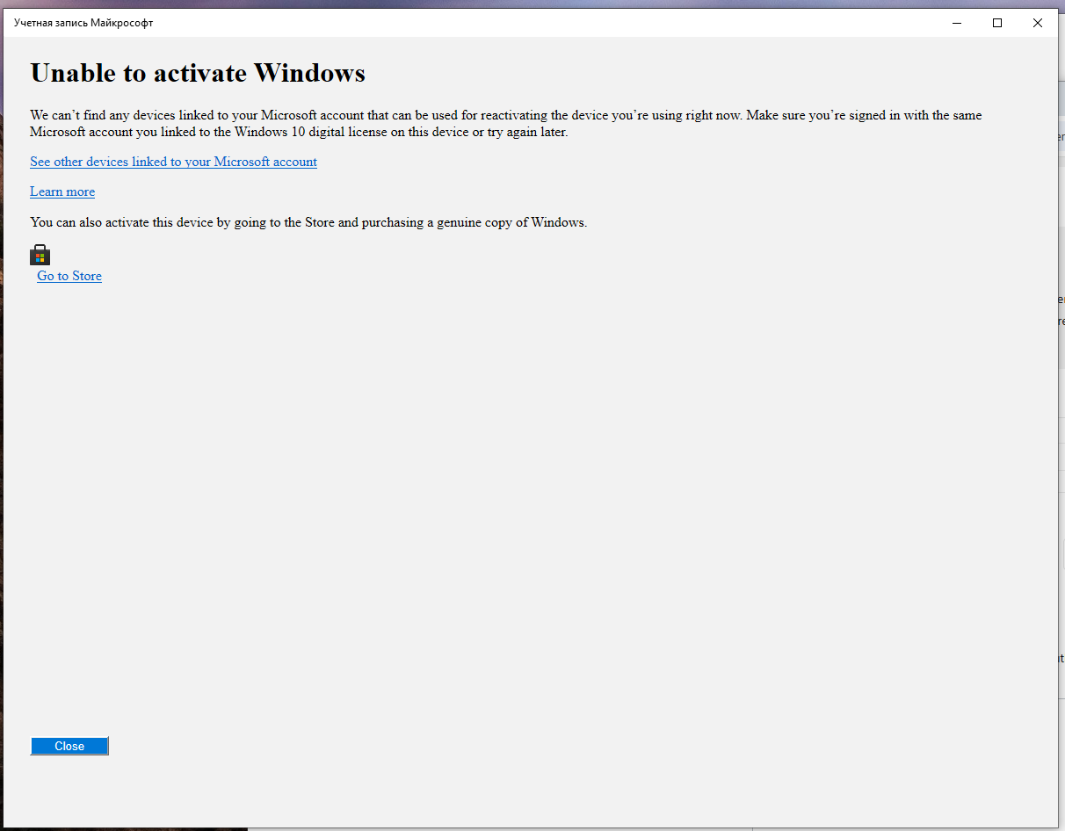Click the square-shaped maximize icon
Image resolution: width=1065 pixels, height=831 pixels.
997,23
